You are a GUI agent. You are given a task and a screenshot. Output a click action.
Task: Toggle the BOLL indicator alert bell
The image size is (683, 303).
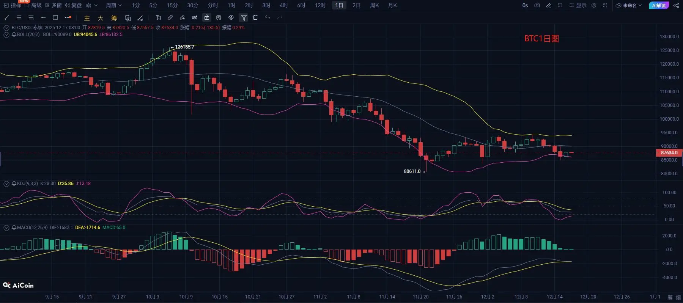pos(14,35)
